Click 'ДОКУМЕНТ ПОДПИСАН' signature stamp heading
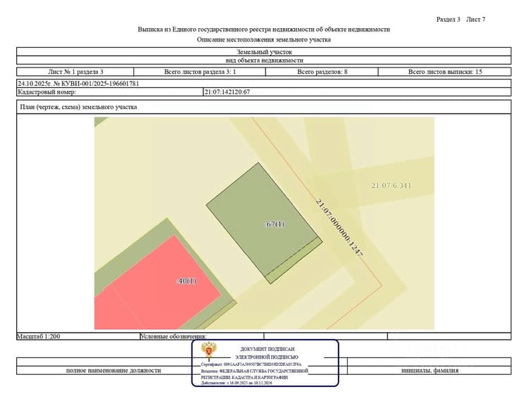This screenshot has height=408, width=528. click(x=268, y=349)
